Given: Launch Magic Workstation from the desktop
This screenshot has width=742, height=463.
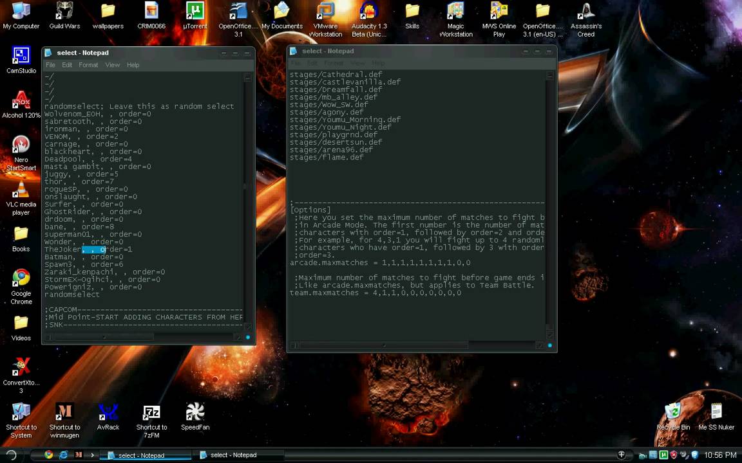Looking at the screenshot, I should coord(456,19).
